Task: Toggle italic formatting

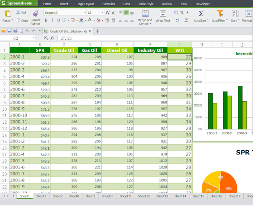Action: [52, 20]
